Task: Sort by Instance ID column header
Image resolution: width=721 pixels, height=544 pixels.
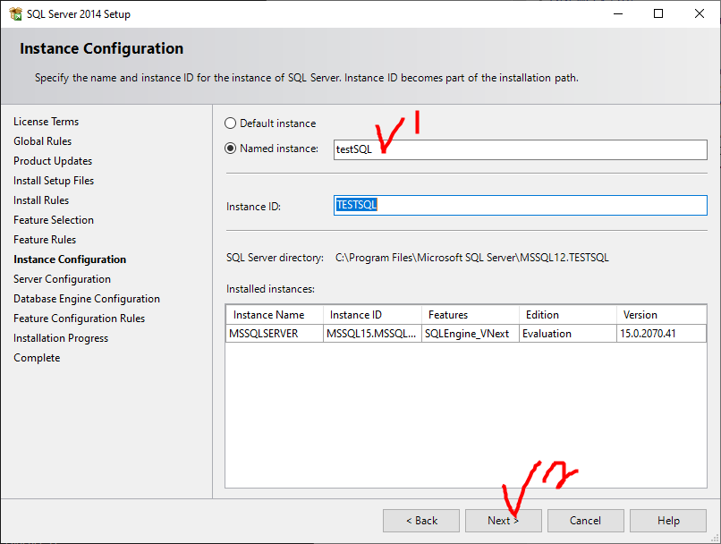Action: tap(372, 315)
